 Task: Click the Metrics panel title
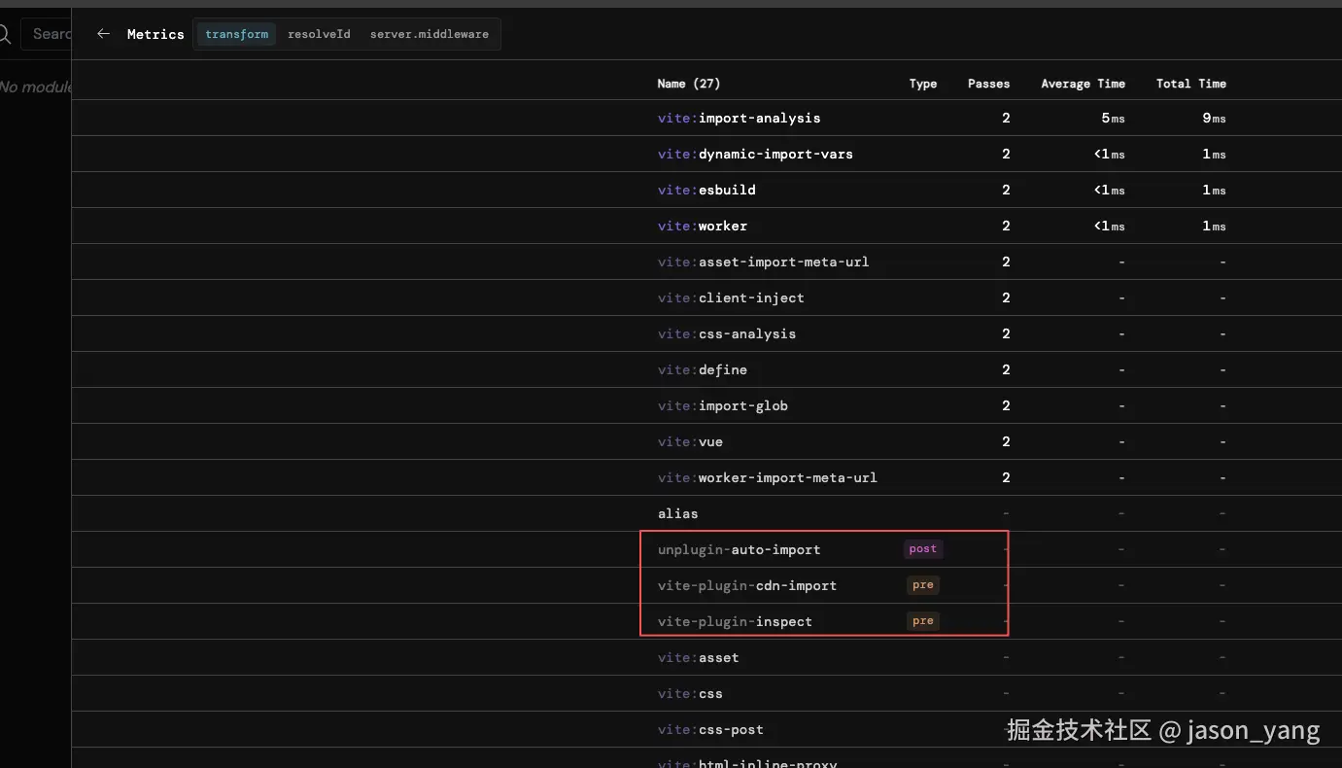[x=155, y=34]
